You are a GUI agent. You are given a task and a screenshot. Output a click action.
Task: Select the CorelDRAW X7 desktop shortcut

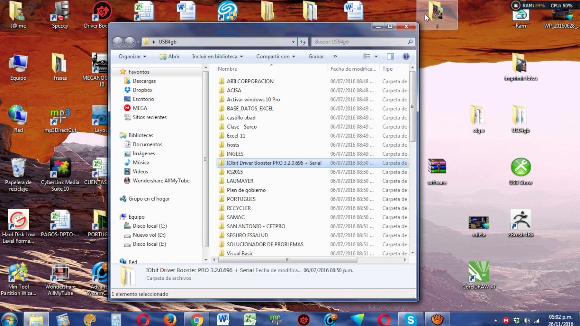click(x=479, y=275)
